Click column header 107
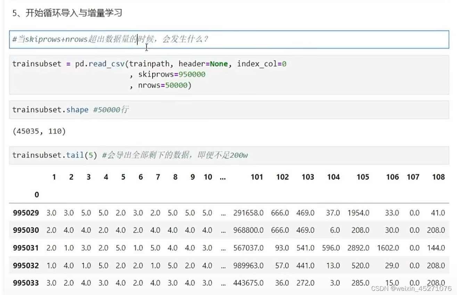Image resolution: width=457 pixels, height=295 pixels. [x=413, y=177]
